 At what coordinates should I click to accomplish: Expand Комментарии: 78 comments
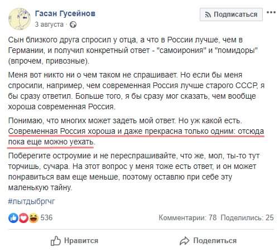pos(187,217)
